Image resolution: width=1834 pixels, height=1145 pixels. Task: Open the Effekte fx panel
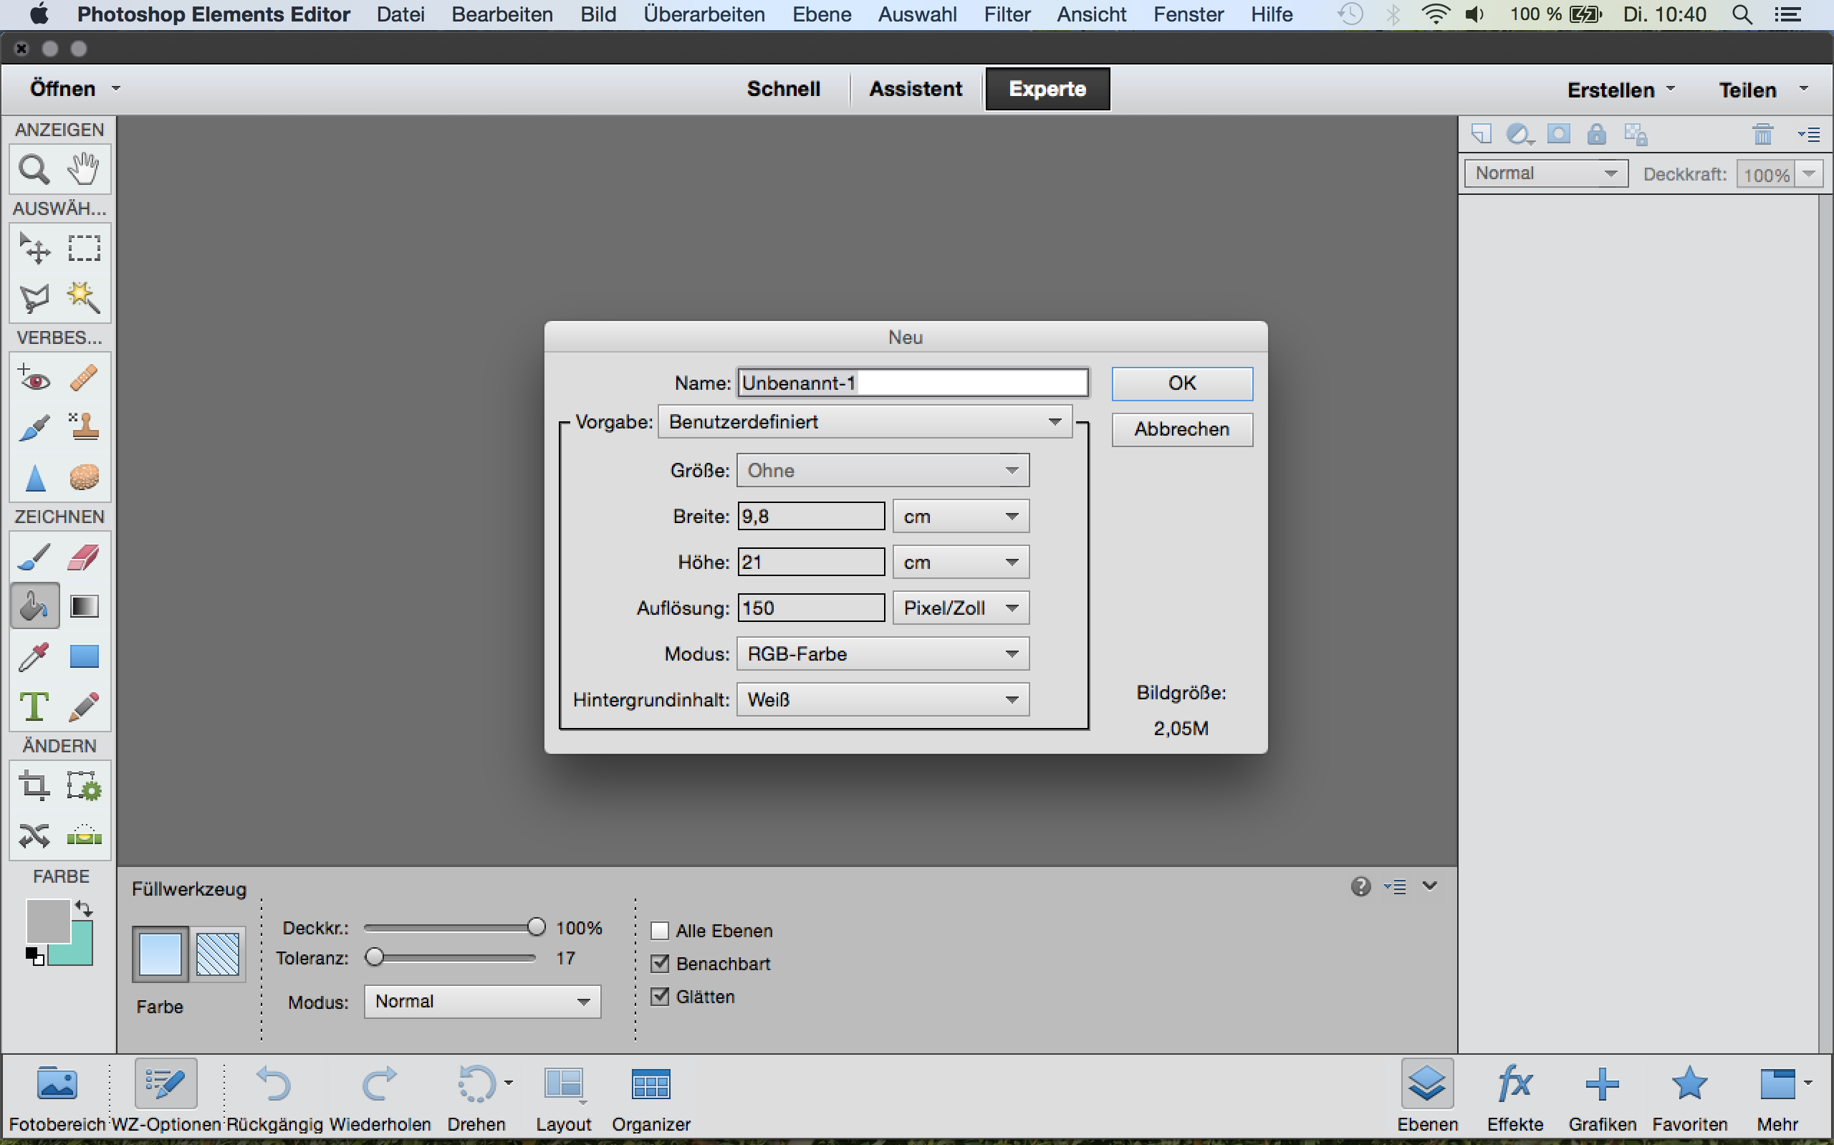pyautogui.click(x=1514, y=1096)
